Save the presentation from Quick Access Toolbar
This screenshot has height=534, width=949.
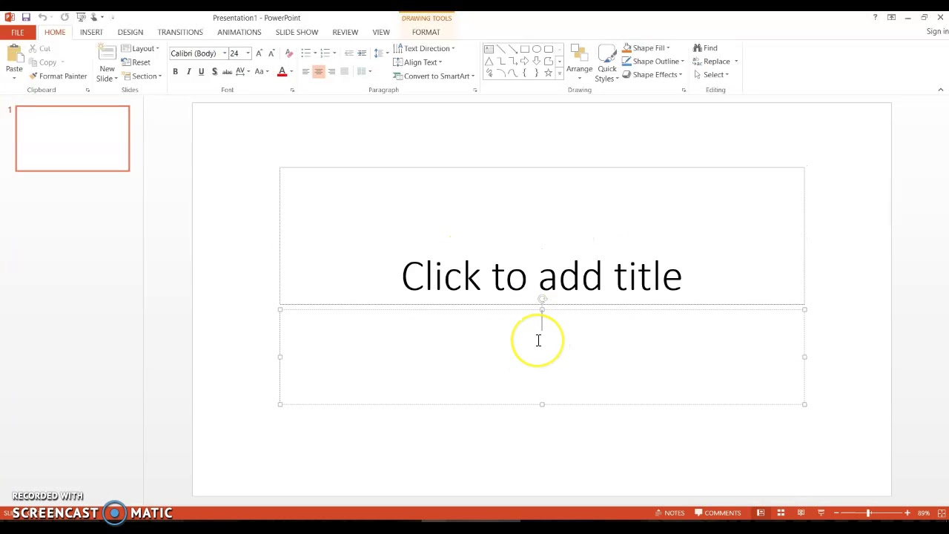click(26, 17)
